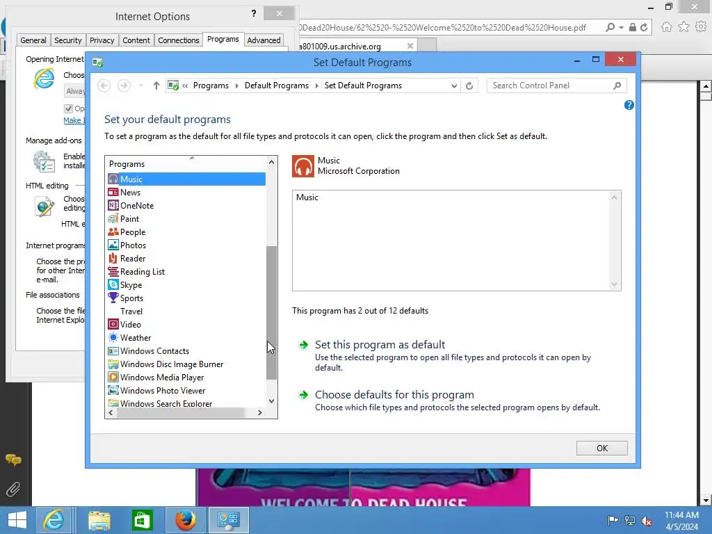Open the browser address search dropdown arrow
The height and width of the screenshot is (534, 712).
click(621, 27)
